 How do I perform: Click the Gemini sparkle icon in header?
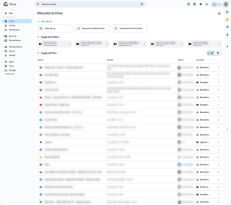pyautogui.click(x=200, y=4)
